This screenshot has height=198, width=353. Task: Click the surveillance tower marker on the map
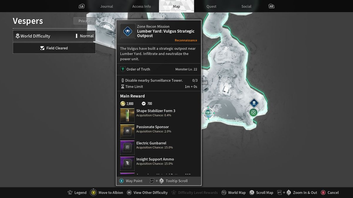(253, 112)
